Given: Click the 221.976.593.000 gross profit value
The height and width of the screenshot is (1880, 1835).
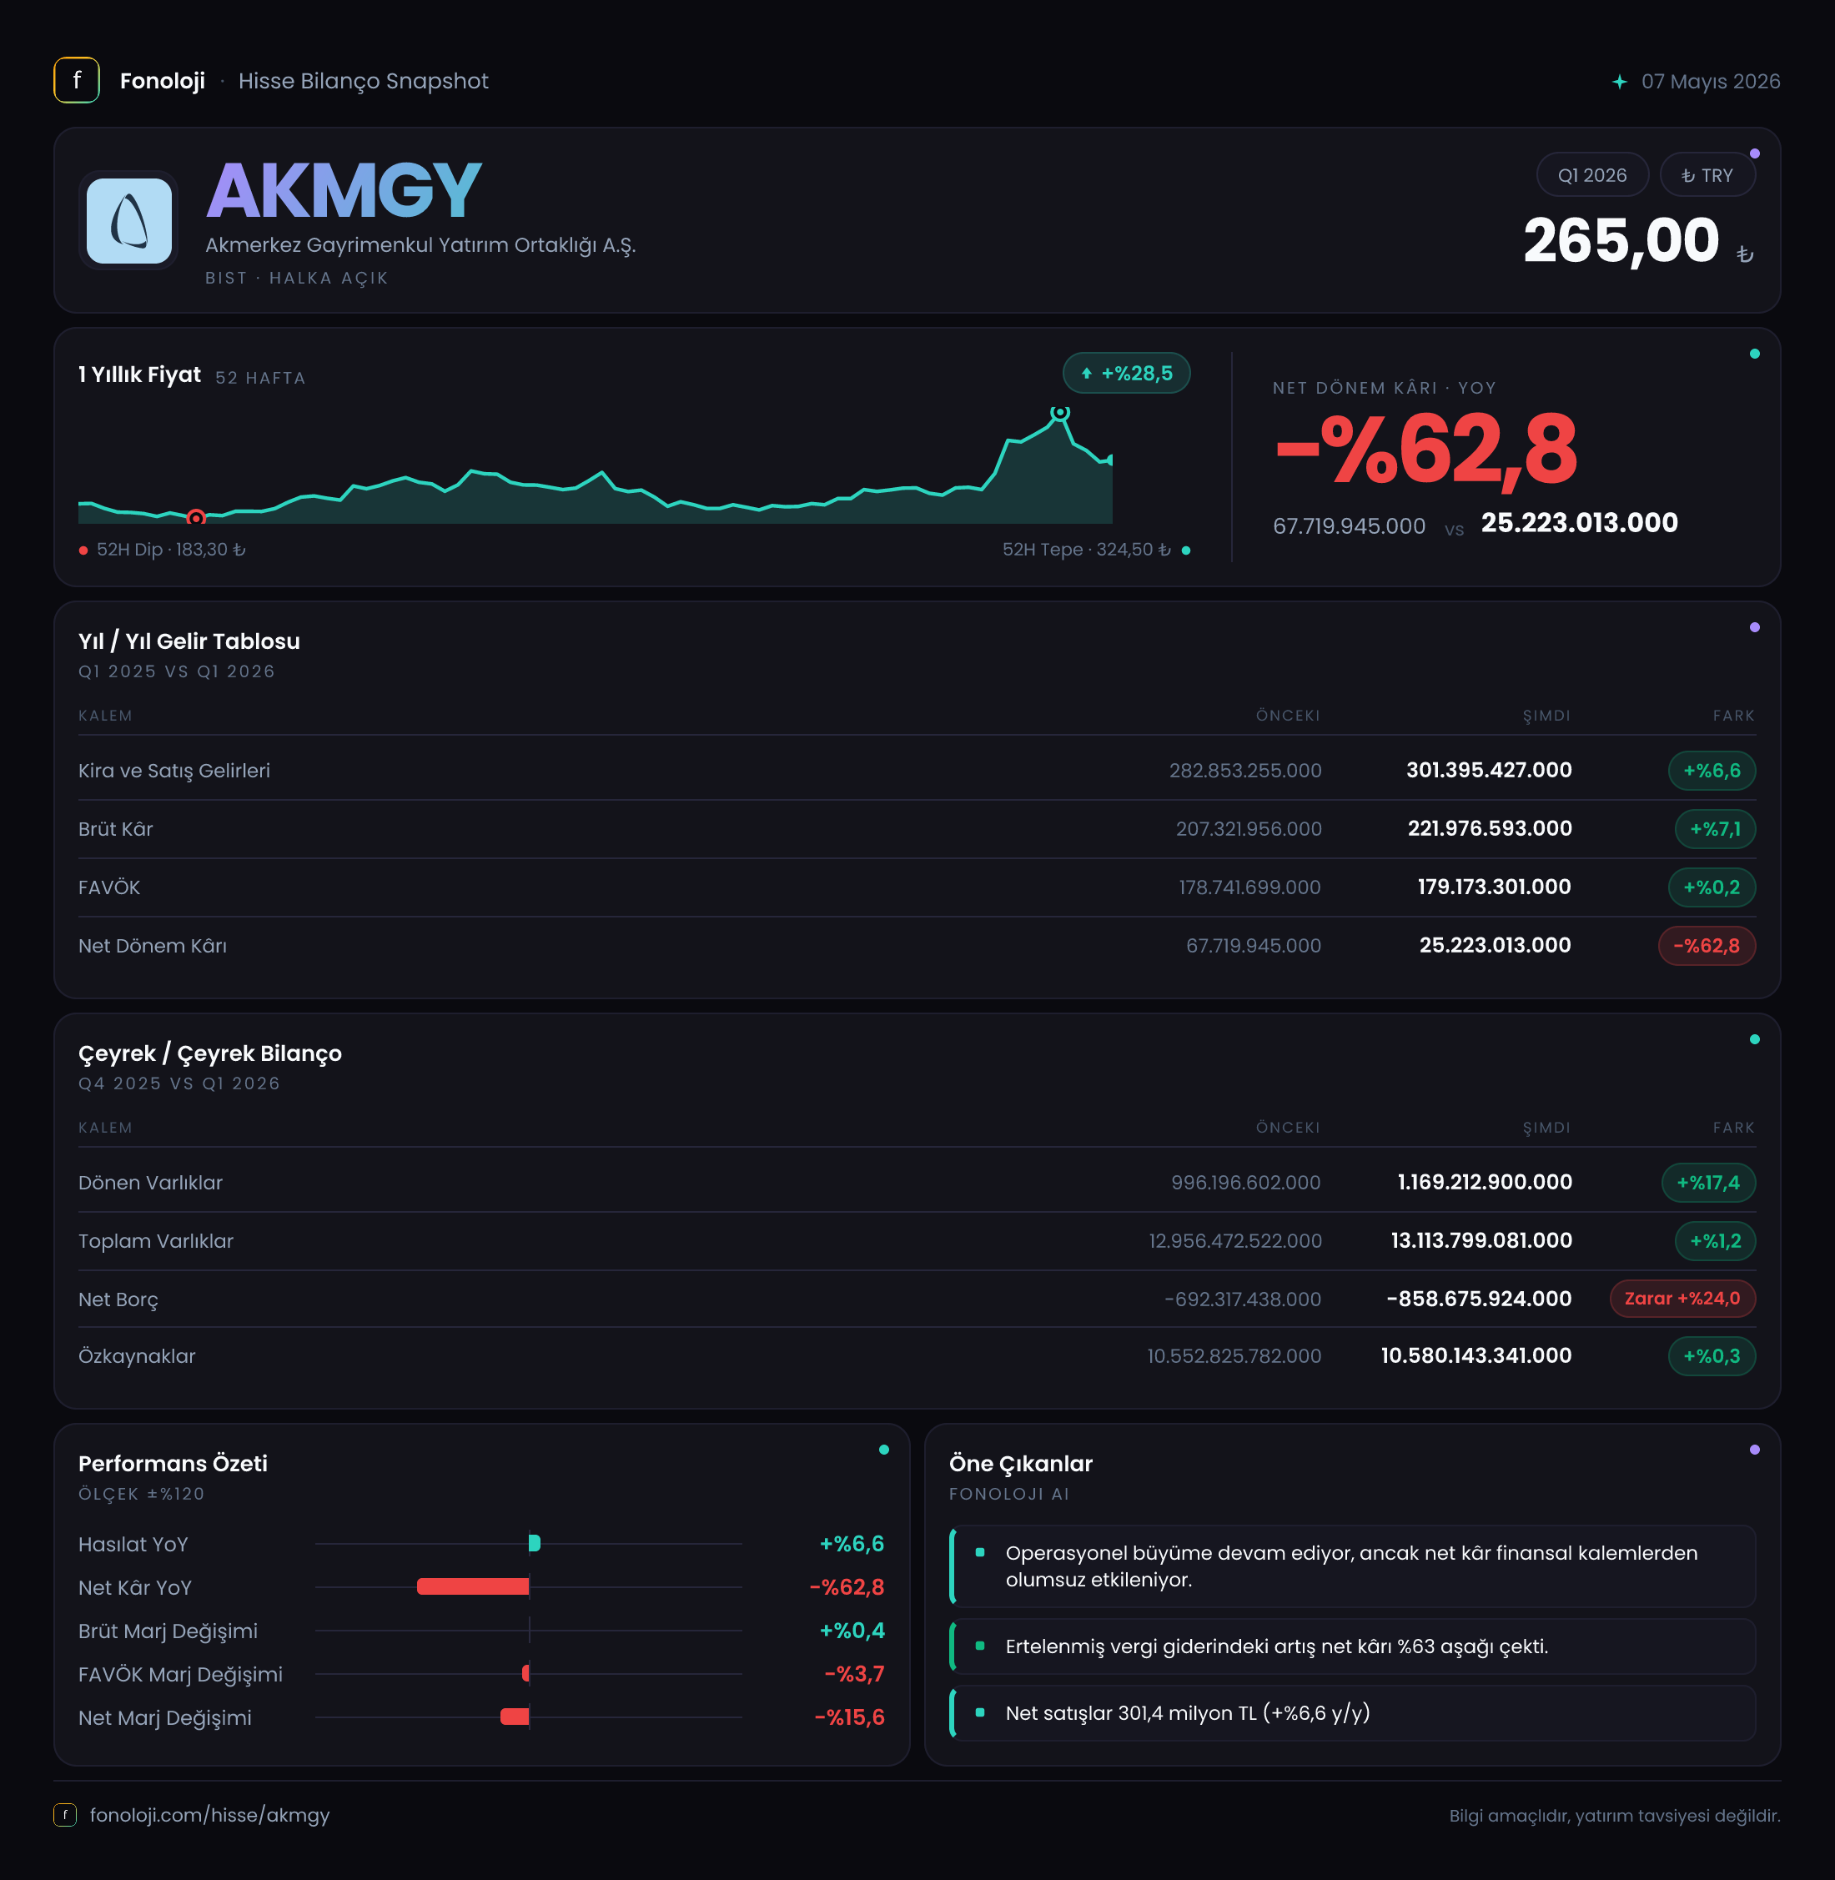Looking at the screenshot, I should click(x=1490, y=830).
